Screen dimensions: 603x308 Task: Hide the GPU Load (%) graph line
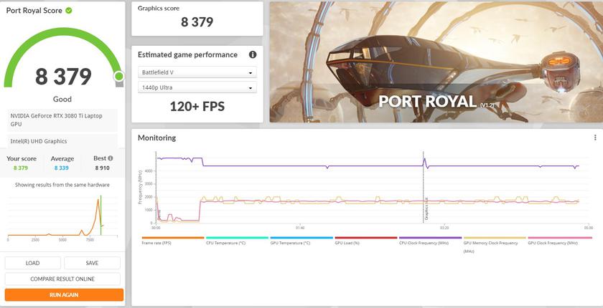click(x=365, y=243)
